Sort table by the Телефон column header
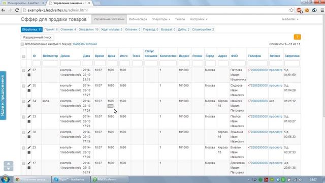Image resolution: width=325 pixels, height=183 pixels. (254, 56)
